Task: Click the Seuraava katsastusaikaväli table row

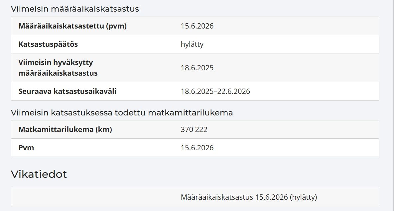Action: pos(195,91)
